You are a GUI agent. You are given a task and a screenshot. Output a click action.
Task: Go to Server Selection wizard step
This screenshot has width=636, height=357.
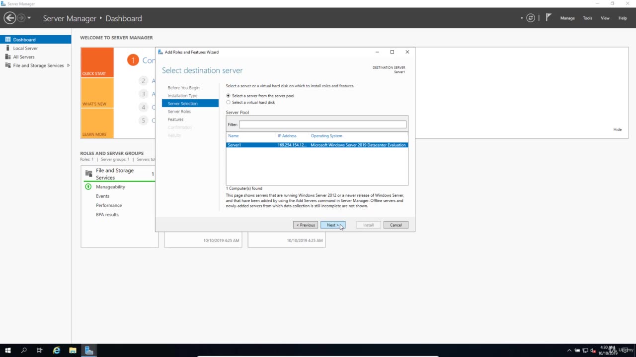190,103
